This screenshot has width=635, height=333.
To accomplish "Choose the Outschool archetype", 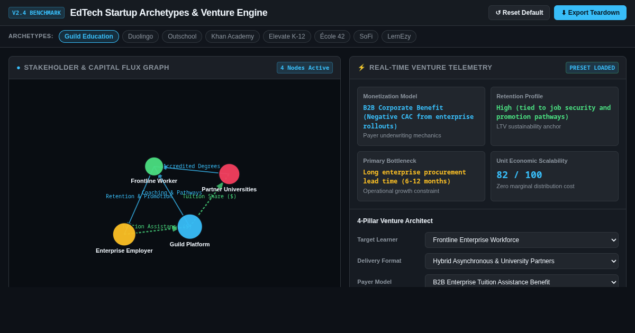I will 182,36.
